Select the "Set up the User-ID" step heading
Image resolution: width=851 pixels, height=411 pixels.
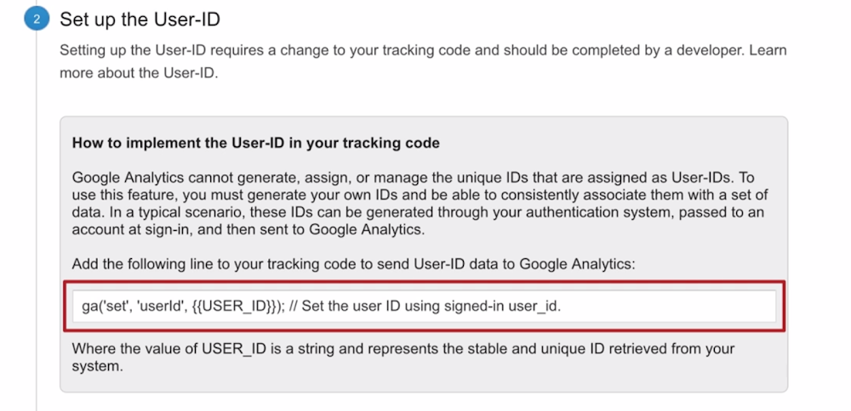click(x=140, y=20)
